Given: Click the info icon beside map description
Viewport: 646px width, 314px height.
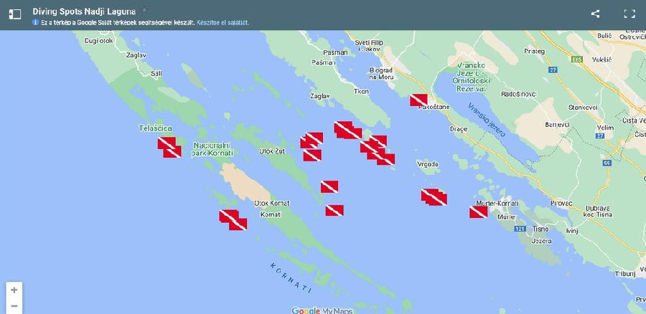Looking at the screenshot, I should (x=35, y=22).
